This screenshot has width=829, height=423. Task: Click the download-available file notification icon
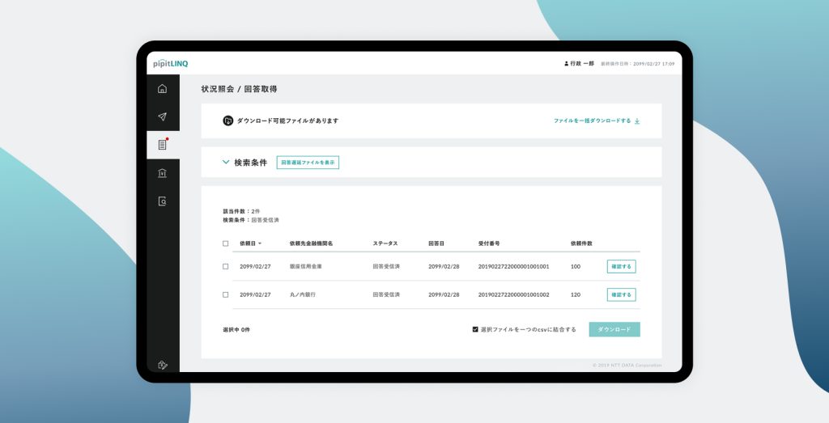[x=227, y=121]
